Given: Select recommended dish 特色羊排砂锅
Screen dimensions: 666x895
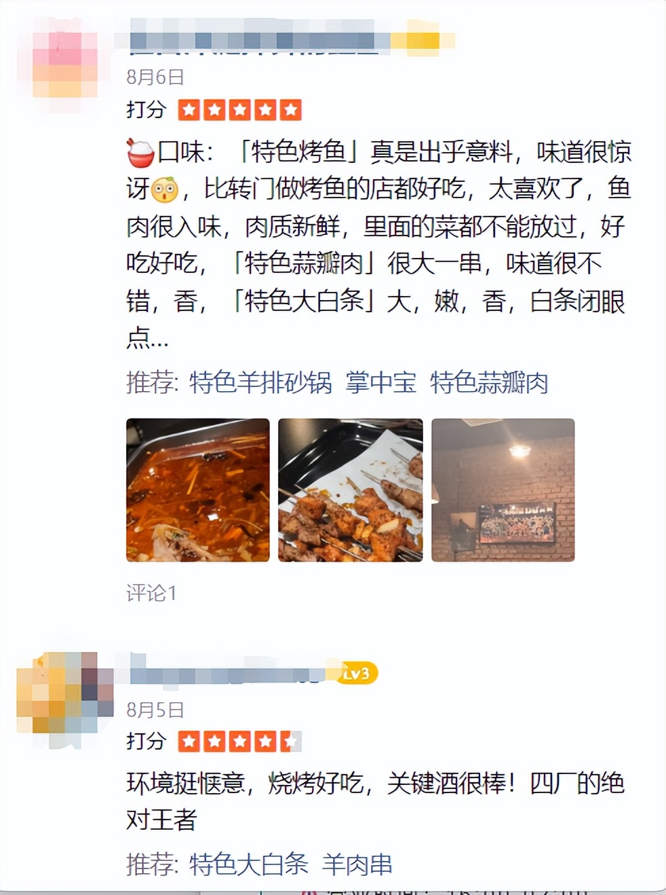Looking at the screenshot, I should coord(261,383).
